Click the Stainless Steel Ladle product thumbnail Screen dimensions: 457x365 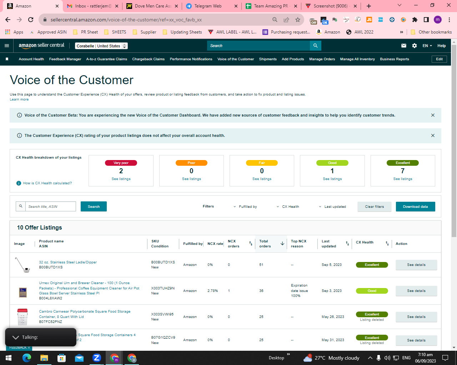point(22,265)
